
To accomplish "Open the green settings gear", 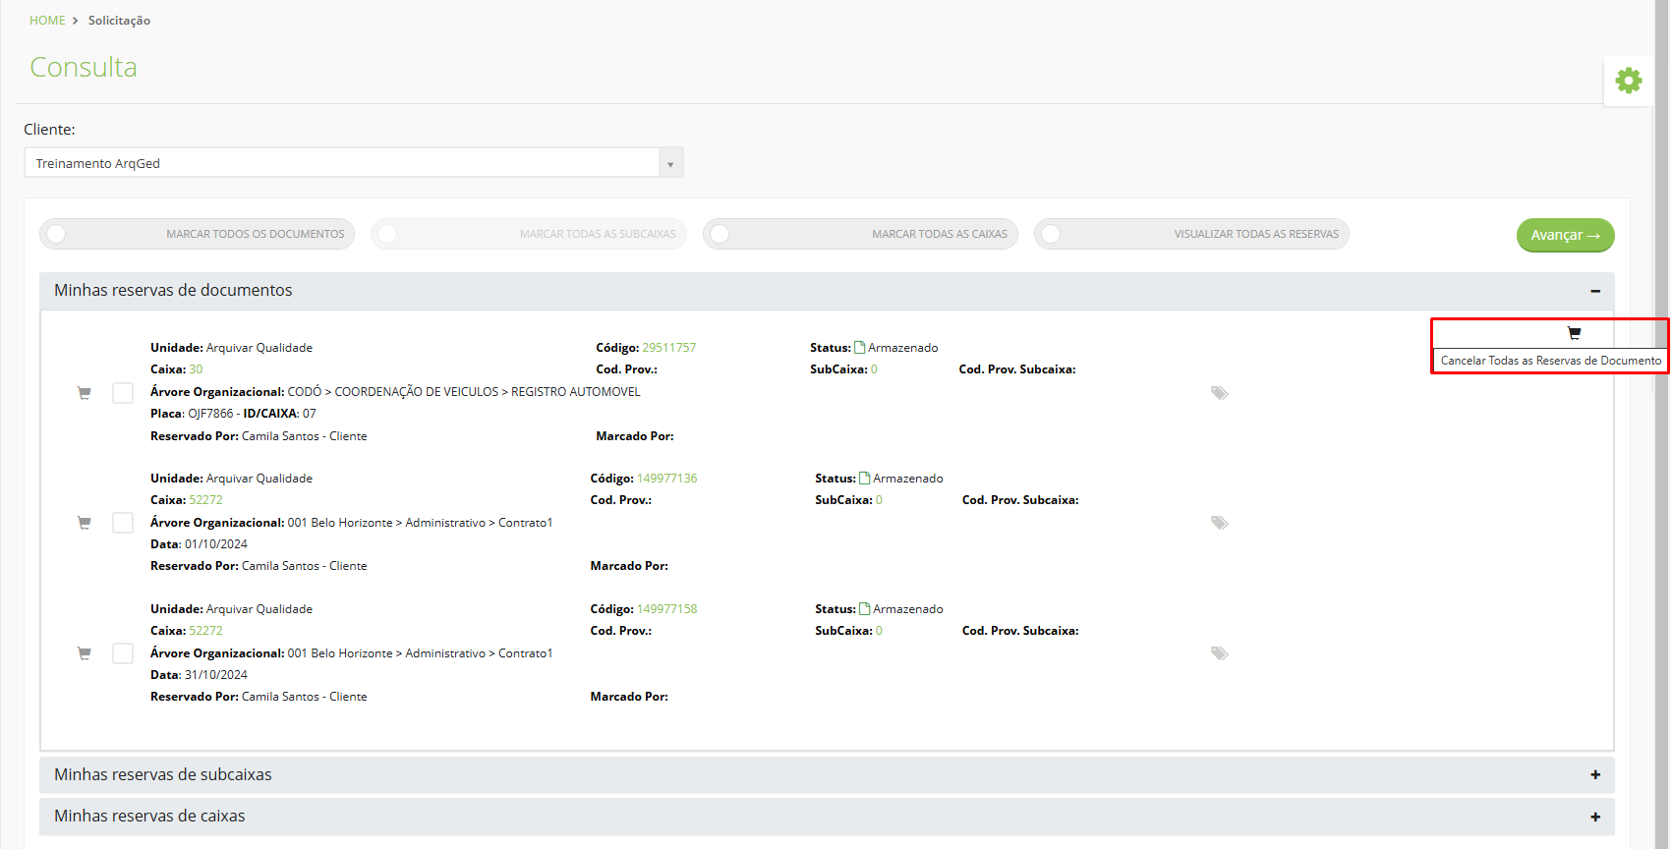I will tap(1629, 81).
